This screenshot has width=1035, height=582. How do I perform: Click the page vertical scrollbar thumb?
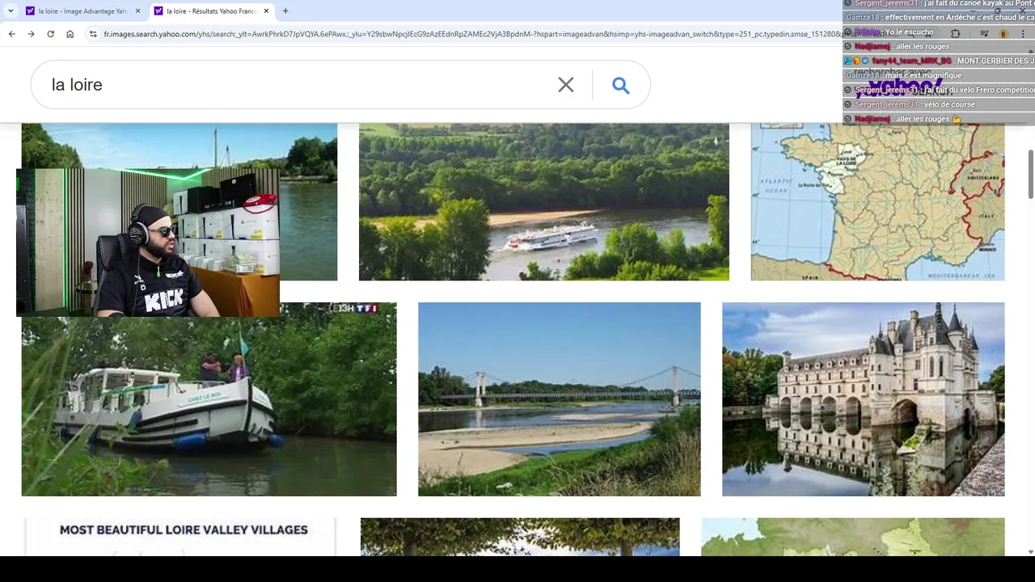(x=1030, y=174)
